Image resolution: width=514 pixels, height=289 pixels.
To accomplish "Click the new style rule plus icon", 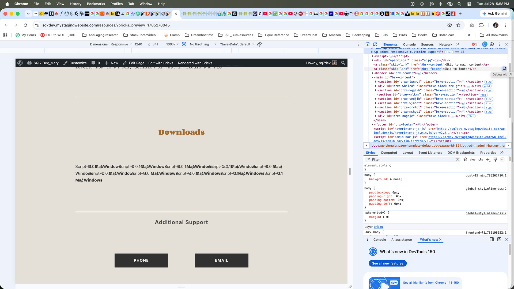I will (488, 159).
